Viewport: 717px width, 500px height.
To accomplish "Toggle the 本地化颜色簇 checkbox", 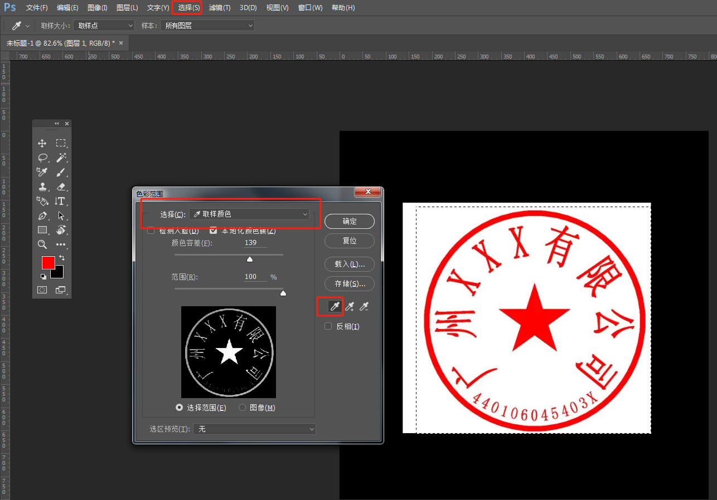I will pyautogui.click(x=214, y=231).
